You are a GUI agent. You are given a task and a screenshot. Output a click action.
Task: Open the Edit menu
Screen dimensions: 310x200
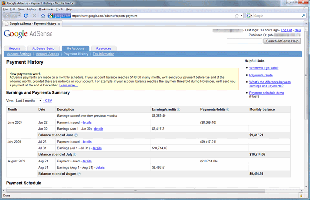(13, 9)
